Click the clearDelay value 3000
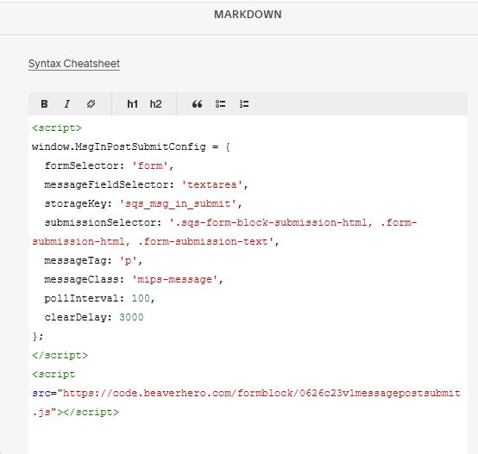This screenshot has height=454, width=478. 131,317
